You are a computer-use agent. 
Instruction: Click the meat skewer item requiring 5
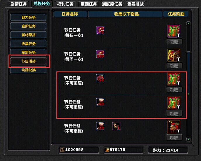coord(100,30)
